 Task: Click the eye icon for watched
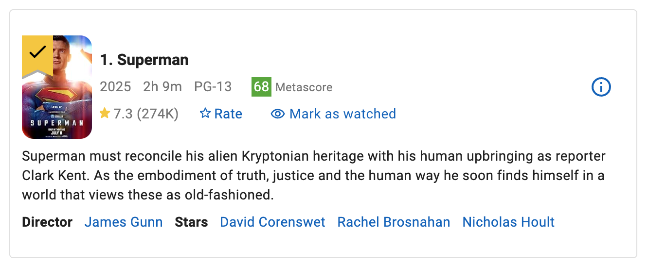click(x=278, y=114)
